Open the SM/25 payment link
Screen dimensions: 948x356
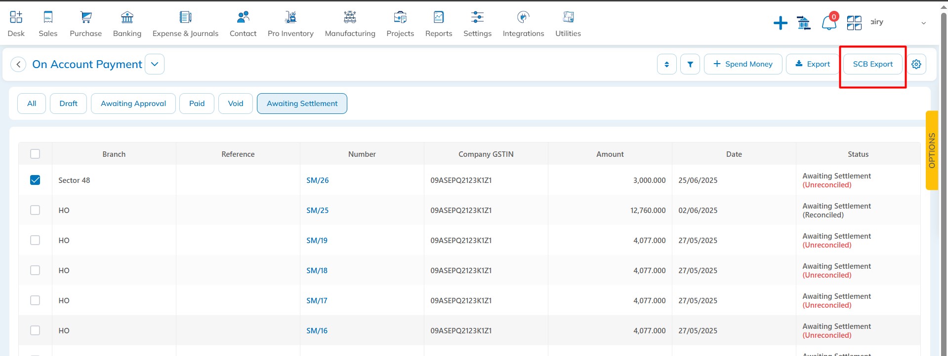[x=318, y=211]
